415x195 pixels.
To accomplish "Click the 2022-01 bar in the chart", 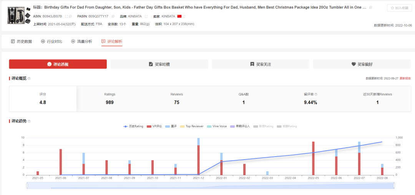I will (222, 164).
